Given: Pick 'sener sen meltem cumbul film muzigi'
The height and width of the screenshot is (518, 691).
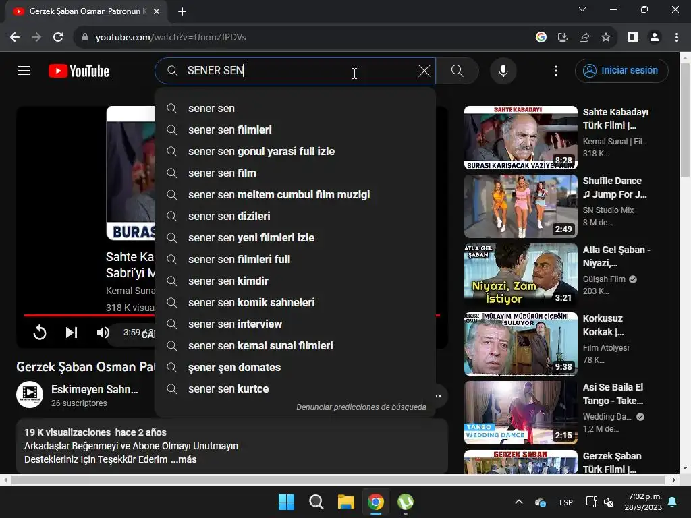Looking at the screenshot, I should tap(296, 195).
